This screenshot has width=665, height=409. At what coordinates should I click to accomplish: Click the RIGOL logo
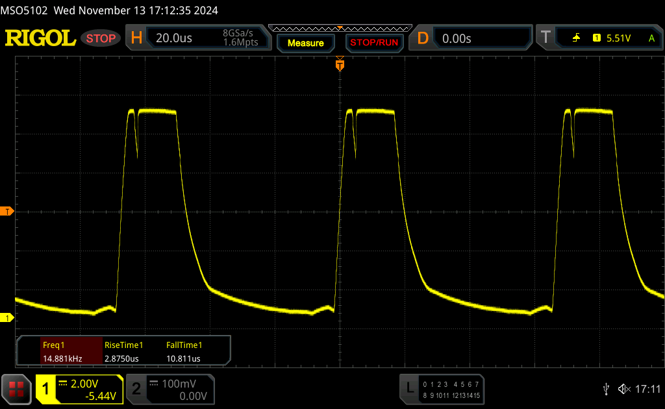40,38
